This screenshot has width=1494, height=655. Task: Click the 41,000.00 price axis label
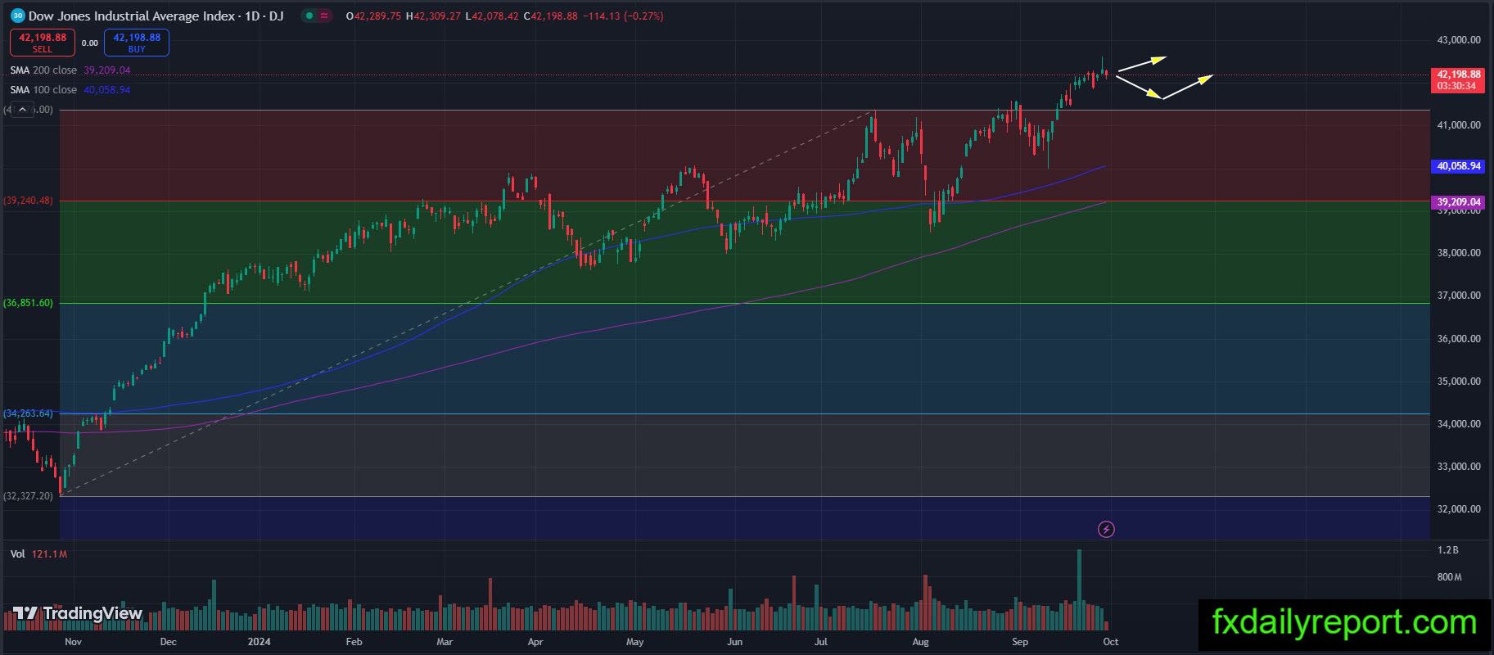(x=1459, y=125)
